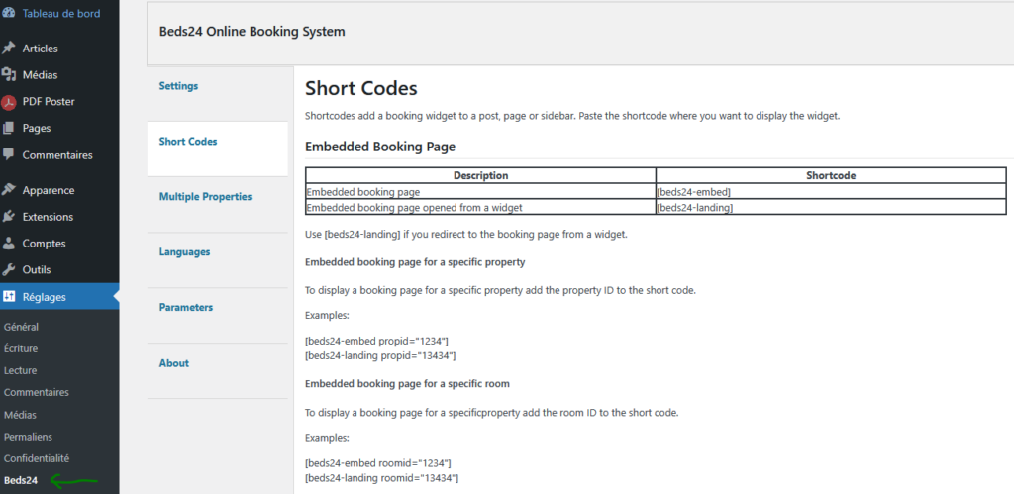Image resolution: width=1014 pixels, height=494 pixels.
Task: Click the 'Embedded booking page' description cell
Action: tap(480, 191)
